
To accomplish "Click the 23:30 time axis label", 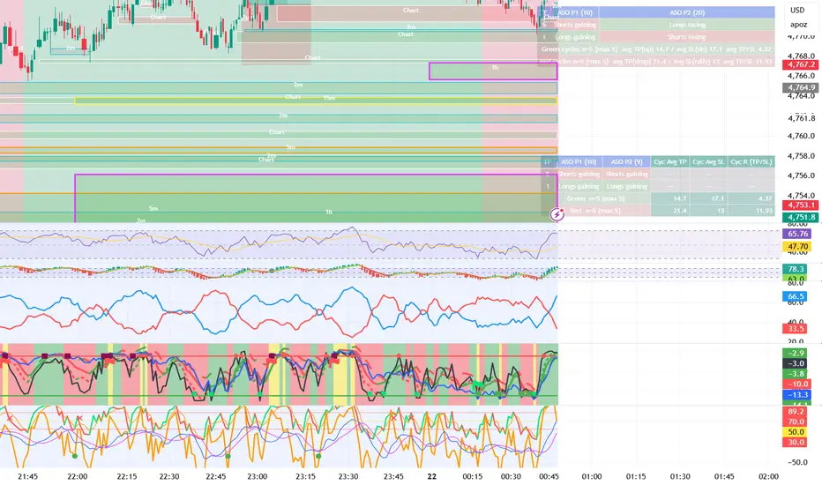I will 348,476.
